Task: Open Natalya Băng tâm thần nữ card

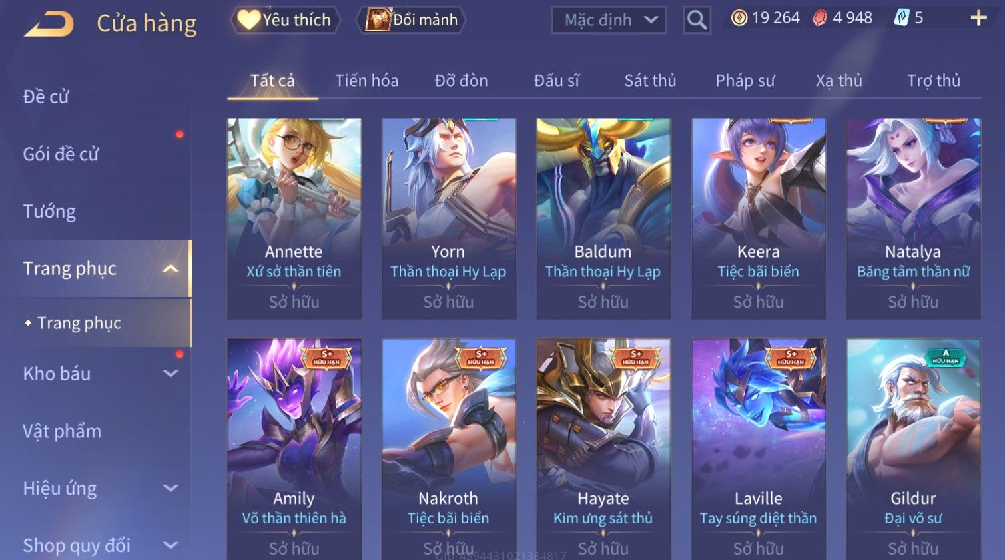Action: 914,218
